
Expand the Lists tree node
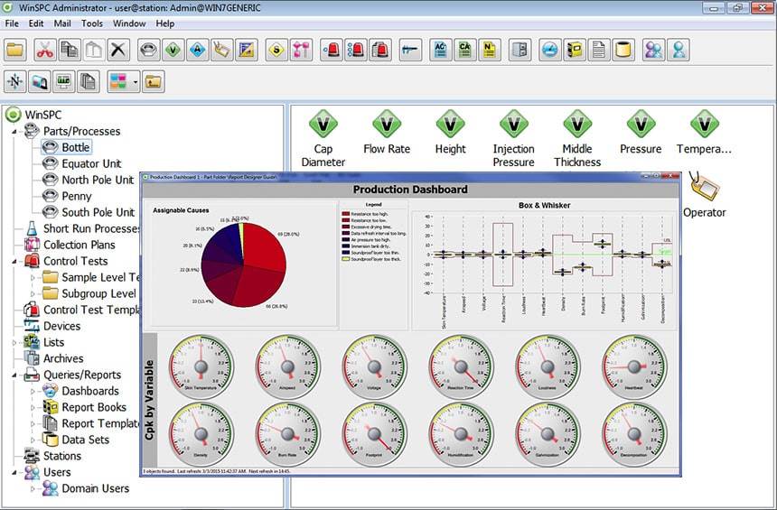(x=14, y=343)
